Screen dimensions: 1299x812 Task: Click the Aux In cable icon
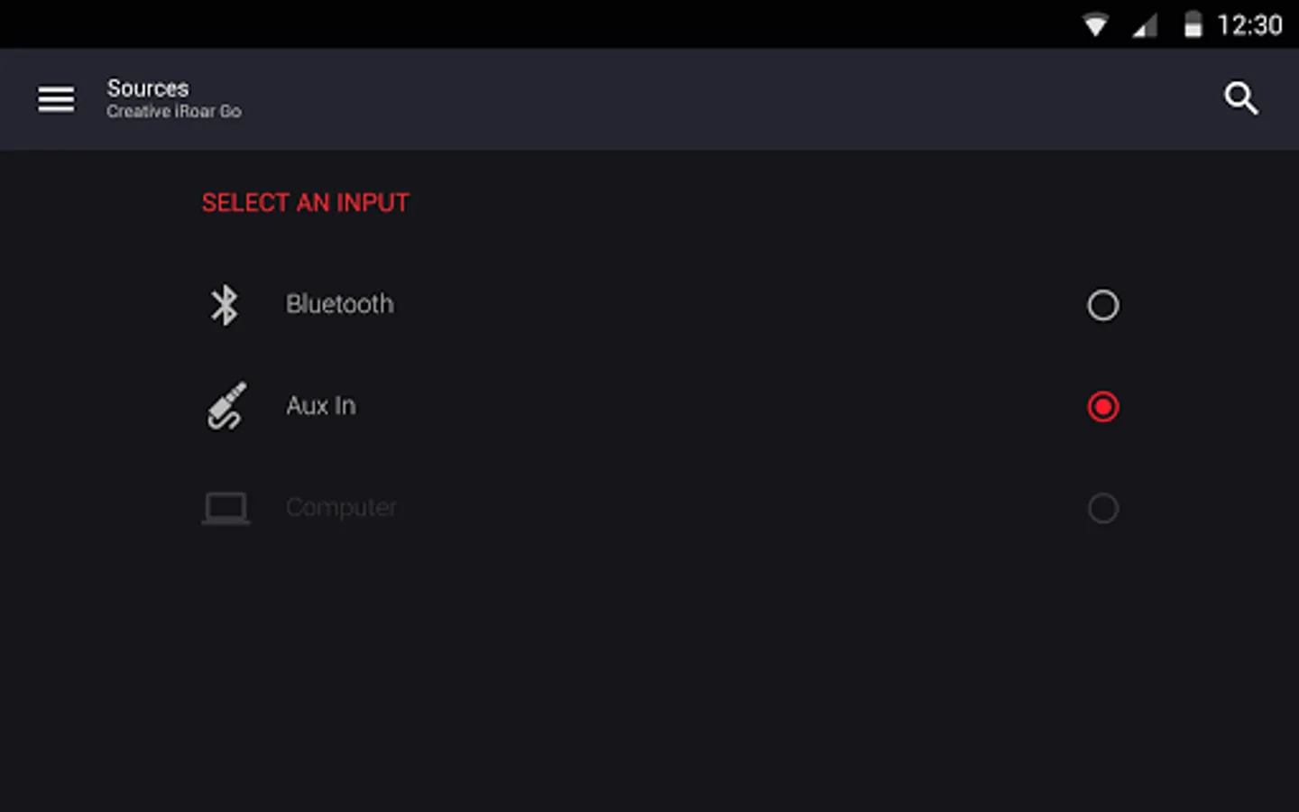click(x=226, y=406)
